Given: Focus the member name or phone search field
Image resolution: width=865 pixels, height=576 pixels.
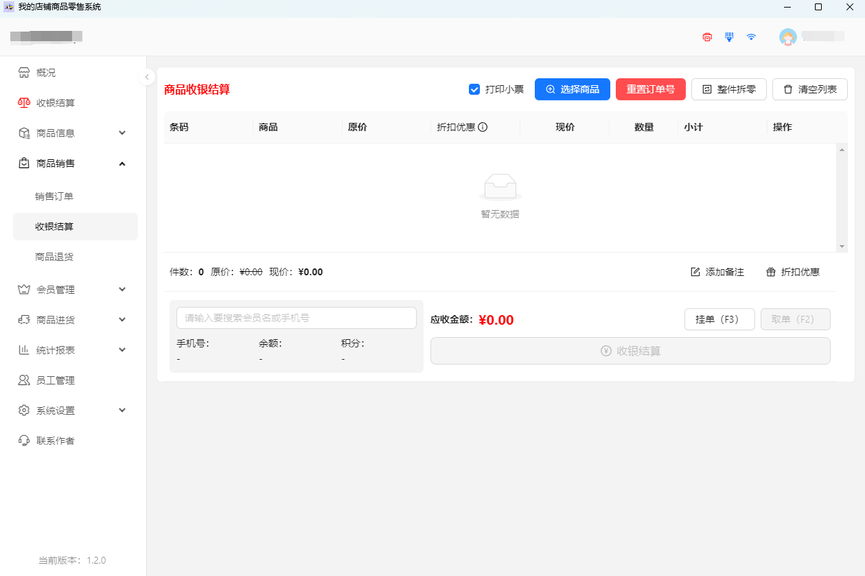Looking at the screenshot, I should 297,318.
